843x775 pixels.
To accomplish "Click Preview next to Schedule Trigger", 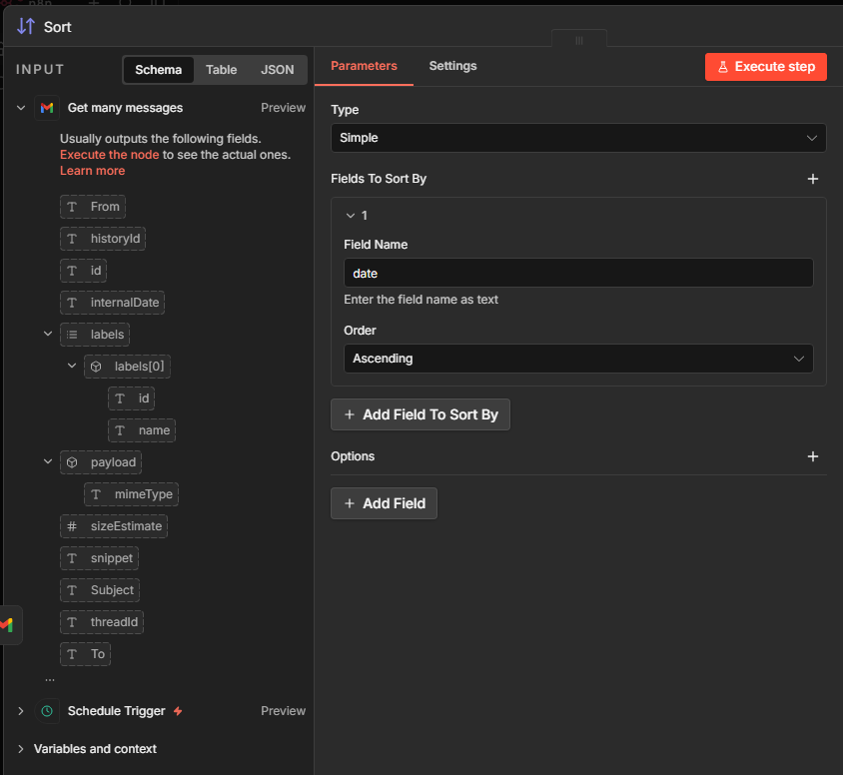I will point(284,711).
